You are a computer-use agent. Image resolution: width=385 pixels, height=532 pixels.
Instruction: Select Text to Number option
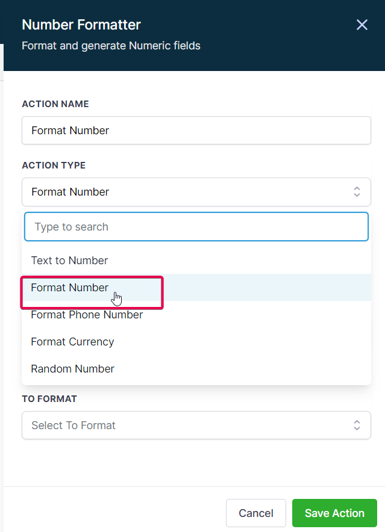tap(70, 261)
